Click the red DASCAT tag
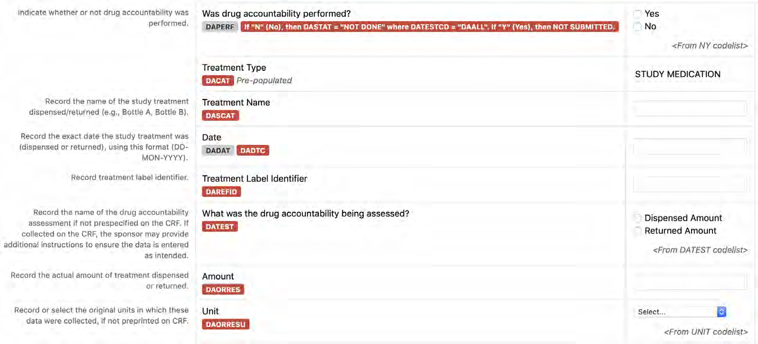 coord(220,116)
